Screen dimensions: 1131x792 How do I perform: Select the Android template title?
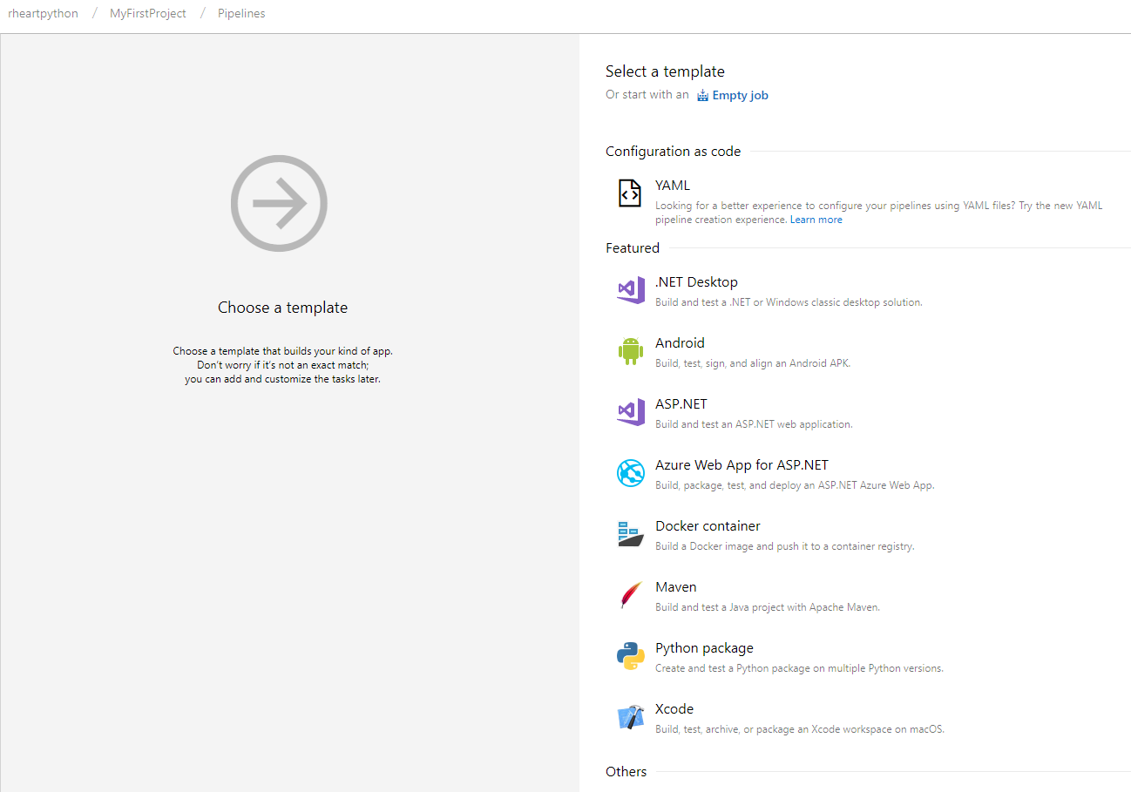click(680, 343)
